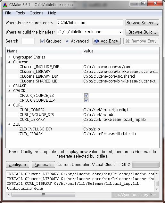This screenshot has width=165, height=203.
Task: Click the Generate button
Action: coord(43,164)
